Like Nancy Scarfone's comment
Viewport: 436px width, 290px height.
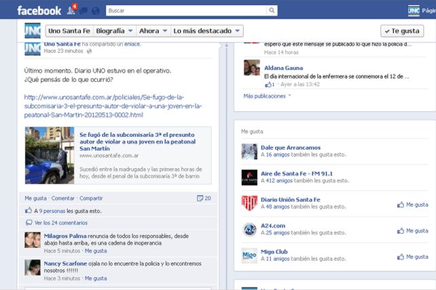[x=96, y=278]
